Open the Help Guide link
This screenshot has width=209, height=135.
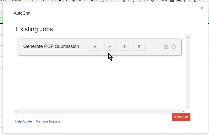(x=23, y=121)
